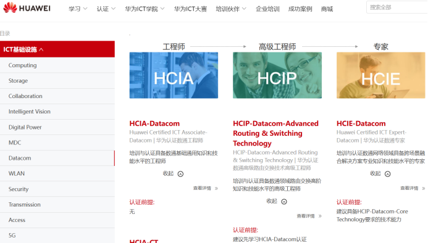Go to 华为ICT大赛 menu item
428x243 pixels.
click(x=190, y=9)
